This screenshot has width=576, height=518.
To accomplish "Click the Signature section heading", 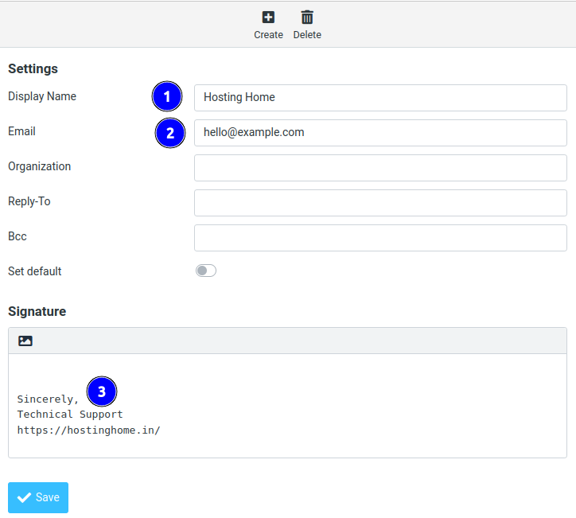I will point(37,311).
